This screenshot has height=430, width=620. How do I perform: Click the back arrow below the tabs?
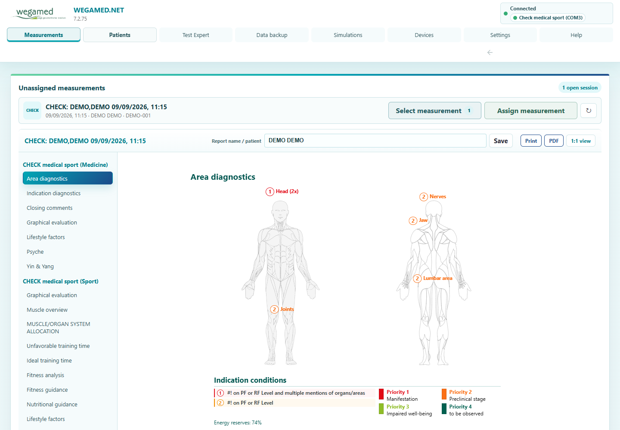[x=490, y=52]
